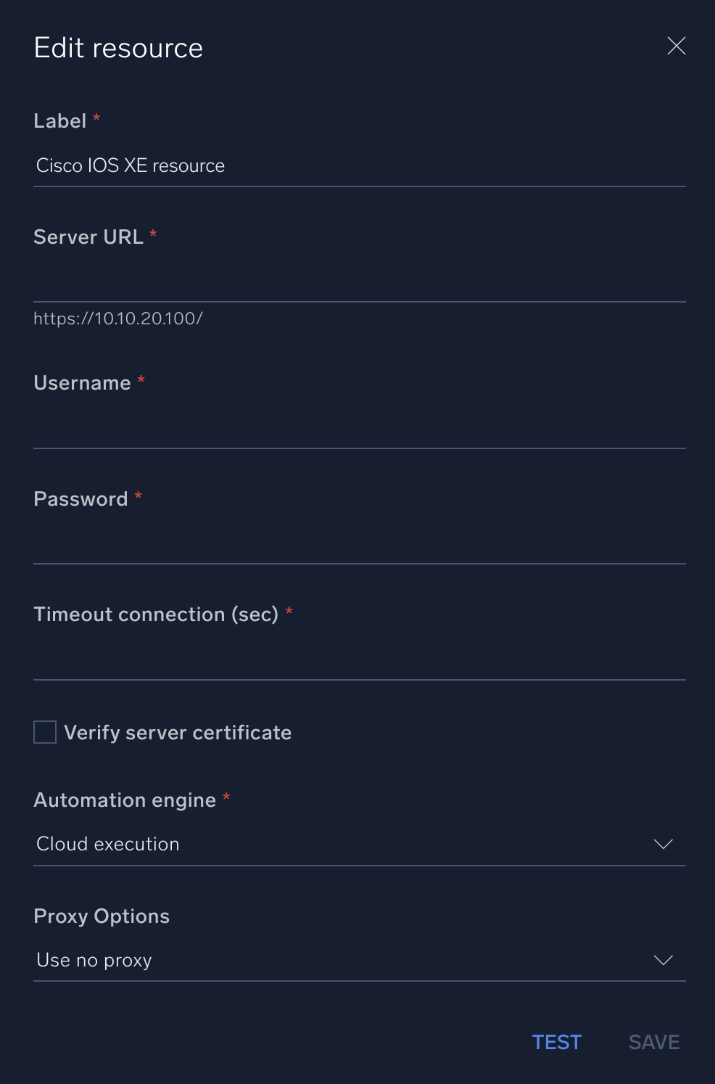Open the proxy selector showing Use no proxy
This screenshot has width=715, height=1084.
359,959
